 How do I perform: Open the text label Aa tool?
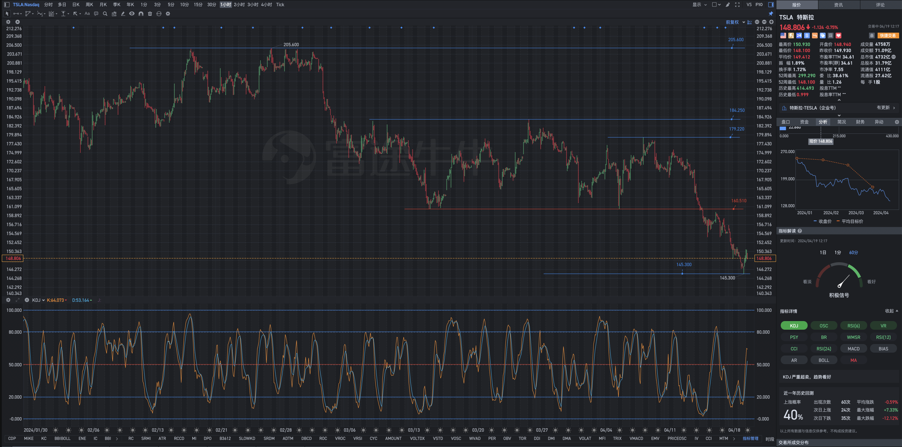tap(87, 14)
